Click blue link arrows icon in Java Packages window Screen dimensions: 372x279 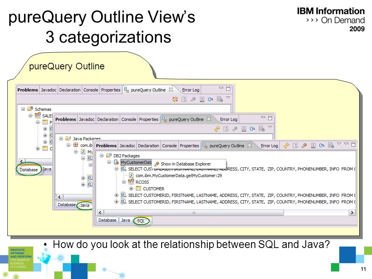pyautogui.click(x=252, y=129)
